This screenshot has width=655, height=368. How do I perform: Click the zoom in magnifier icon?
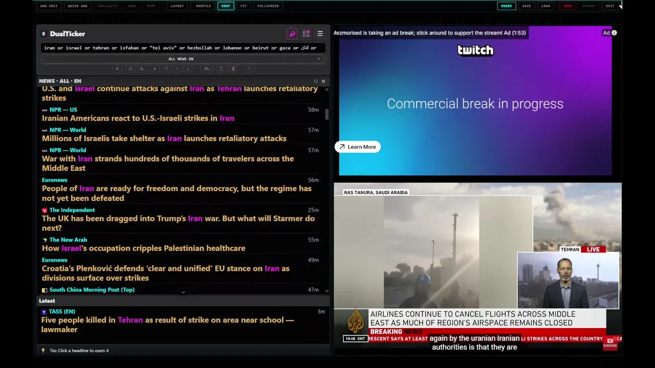142,68
